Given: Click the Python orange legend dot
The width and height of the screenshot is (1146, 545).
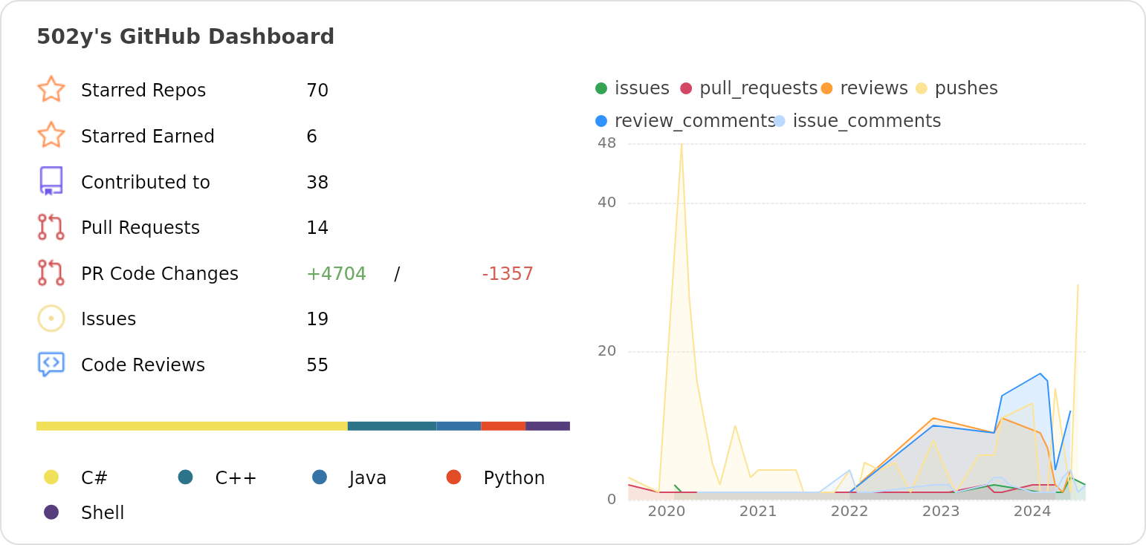Looking at the screenshot, I should (x=454, y=477).
